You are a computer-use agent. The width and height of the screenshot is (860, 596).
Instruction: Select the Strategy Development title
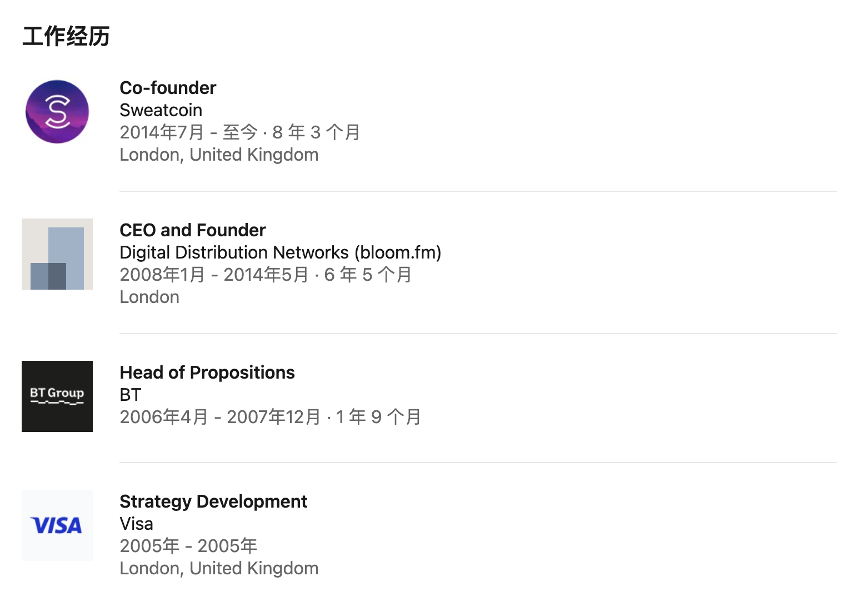[213, 501]
